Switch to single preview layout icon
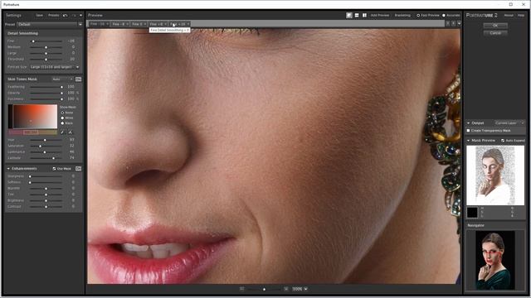This screenshot has width=531, height=298. [x=349, y=15]
